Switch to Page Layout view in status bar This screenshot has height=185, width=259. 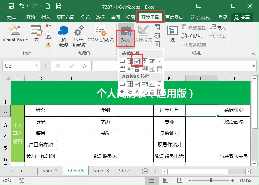[166, 181]
